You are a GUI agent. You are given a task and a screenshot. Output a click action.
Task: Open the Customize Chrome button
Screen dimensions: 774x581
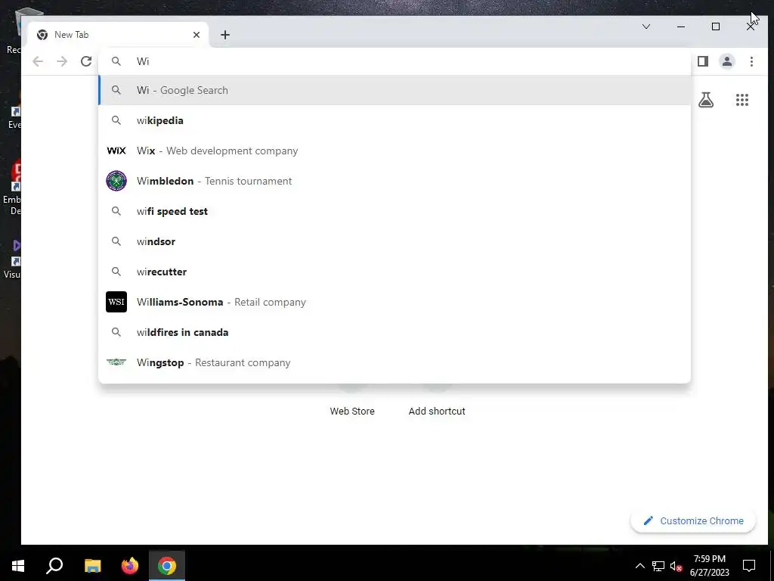point(693,520)
